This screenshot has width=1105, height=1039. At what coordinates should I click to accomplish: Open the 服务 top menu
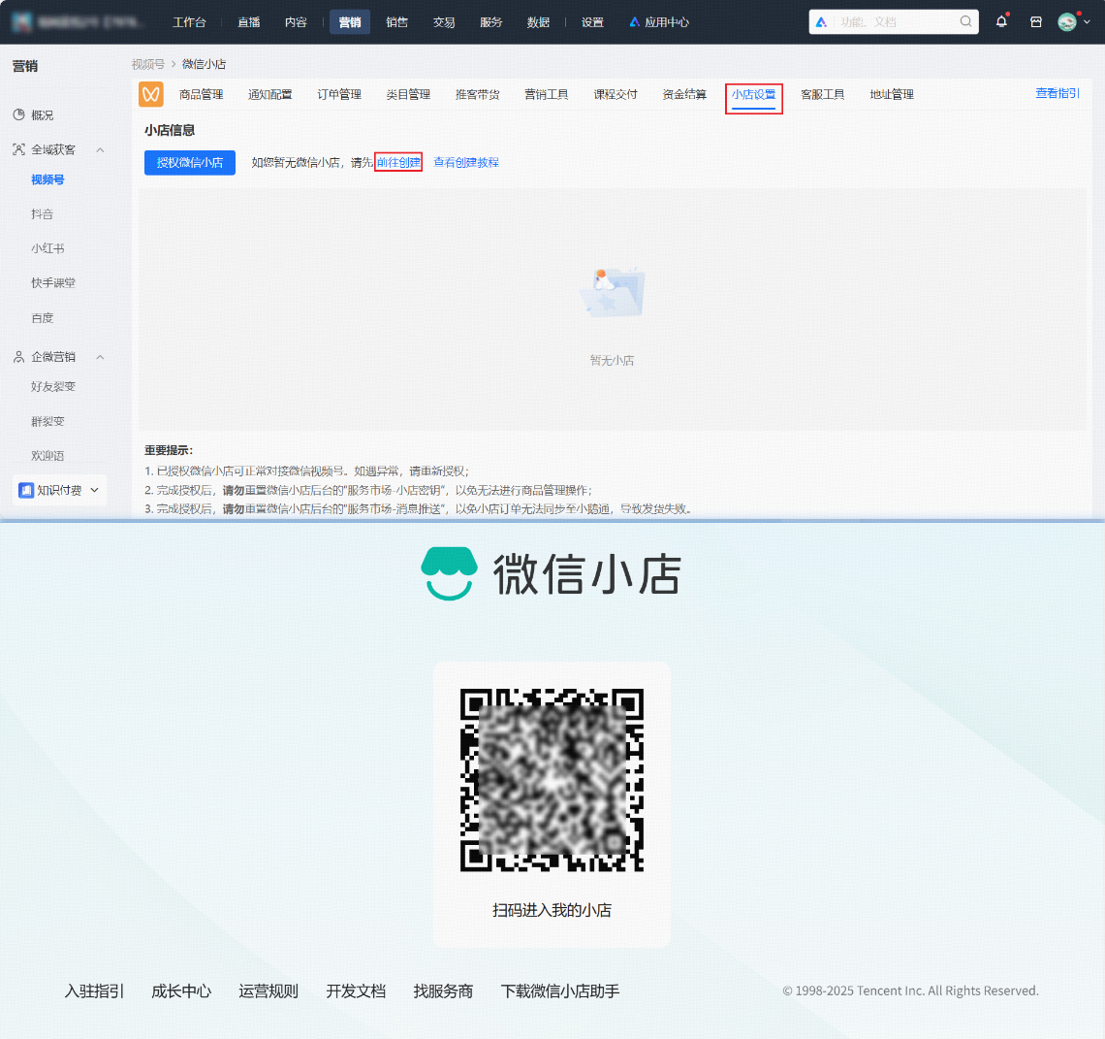point(491,22)
